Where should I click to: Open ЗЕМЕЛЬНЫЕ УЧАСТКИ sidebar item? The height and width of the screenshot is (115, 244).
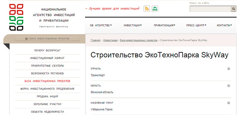[x=47, y=104]
